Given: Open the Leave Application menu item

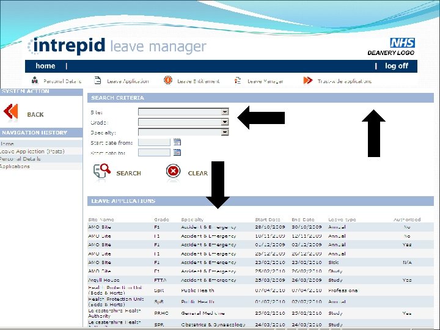Looking at the screenshot, I should pos(128,81).
